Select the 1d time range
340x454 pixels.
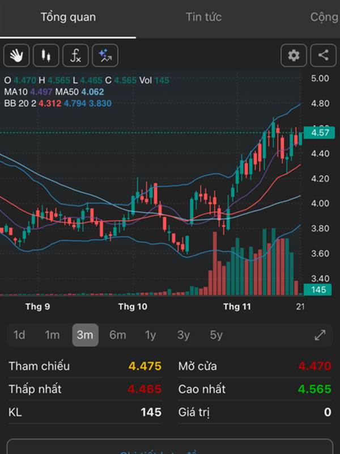point(19,335)
